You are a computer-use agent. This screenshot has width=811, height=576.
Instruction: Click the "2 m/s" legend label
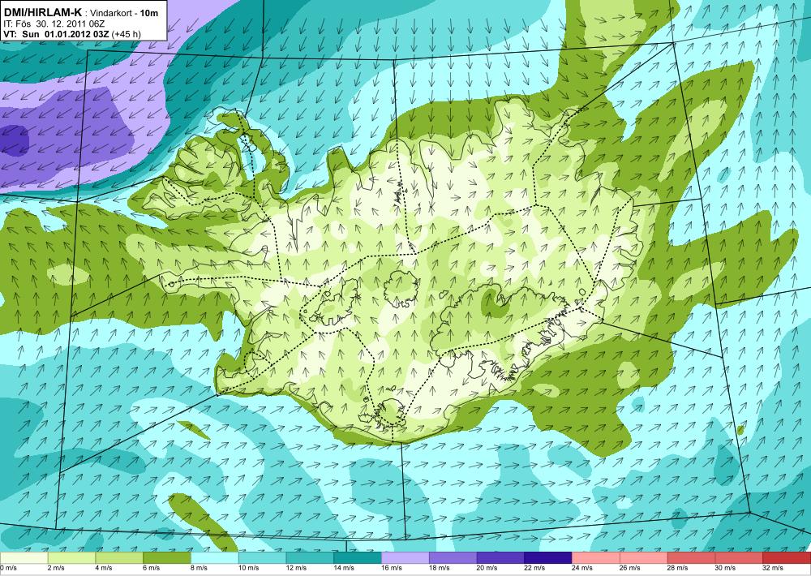pyautogui.click(x=56, y=568)
